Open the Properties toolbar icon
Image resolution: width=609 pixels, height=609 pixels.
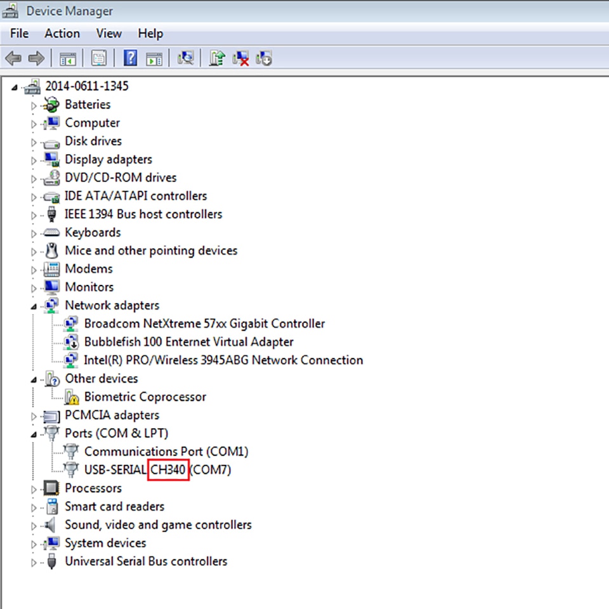pyautogui.click(x=99, y=58)
